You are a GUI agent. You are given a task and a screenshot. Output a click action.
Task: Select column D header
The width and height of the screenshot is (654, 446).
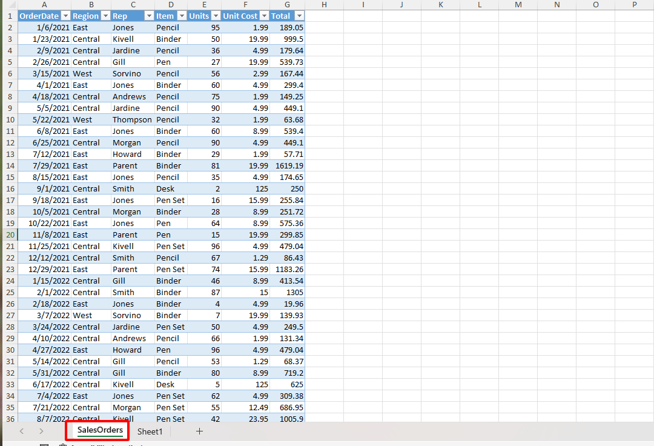click(171, 5)
